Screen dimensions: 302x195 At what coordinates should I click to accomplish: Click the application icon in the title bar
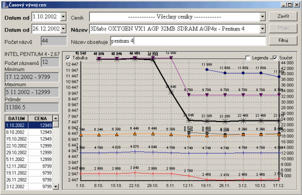[5, 5]
